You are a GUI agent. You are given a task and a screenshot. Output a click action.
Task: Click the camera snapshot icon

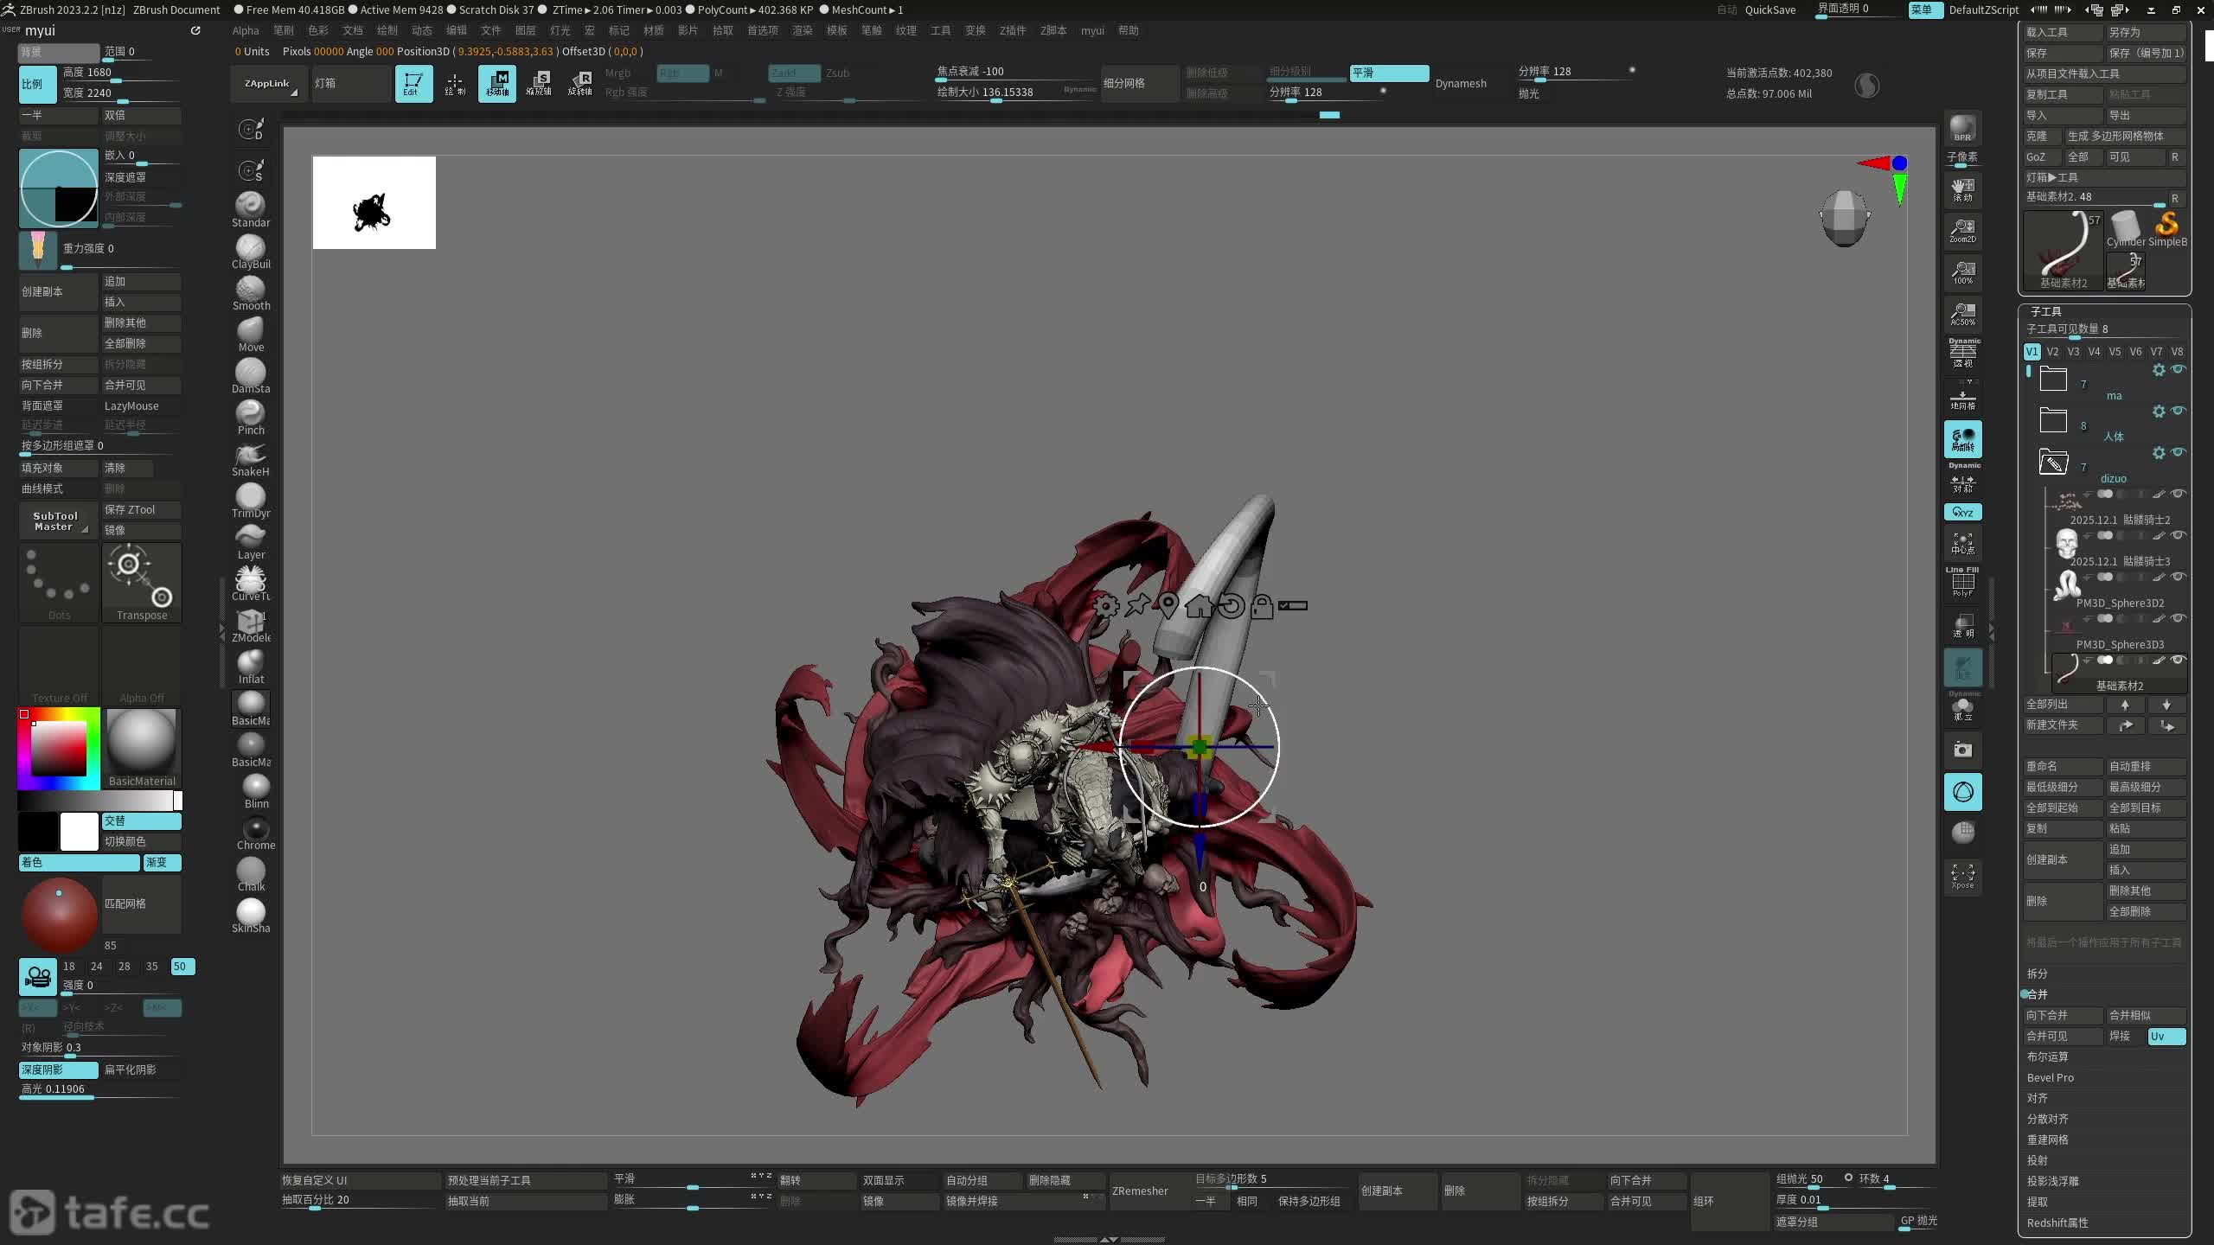tap(1962, 750)
